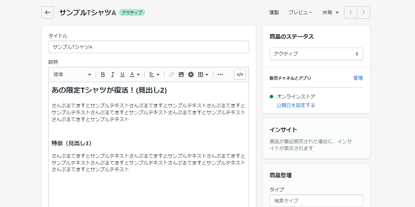Viewport: 415px width, 207px height.
Task: Open the insert table menu
Action: [203, 75]
